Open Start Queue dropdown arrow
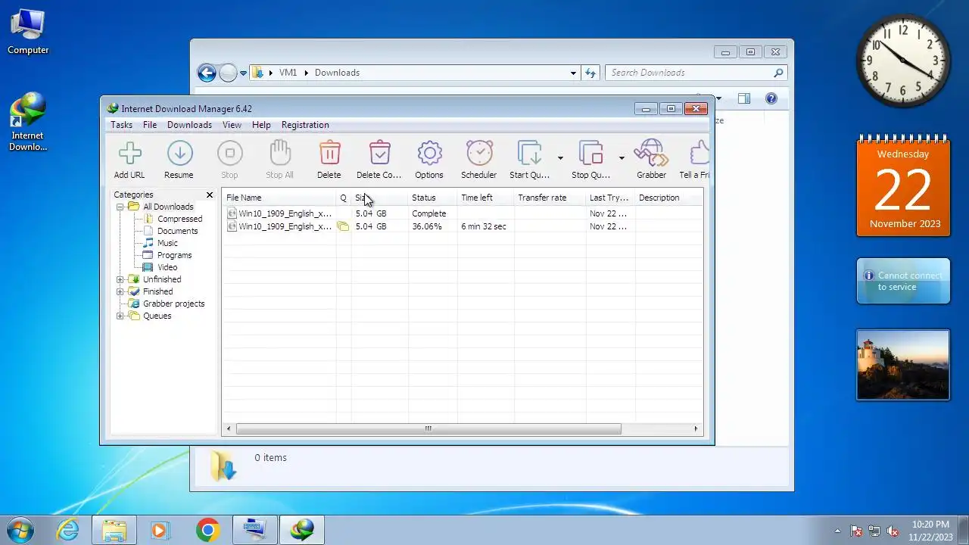969x545 pixels. pos(560,158)
